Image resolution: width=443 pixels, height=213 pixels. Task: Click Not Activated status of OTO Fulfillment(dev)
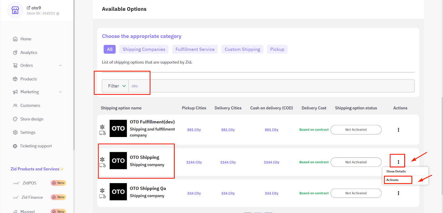[x=356, y=130]
